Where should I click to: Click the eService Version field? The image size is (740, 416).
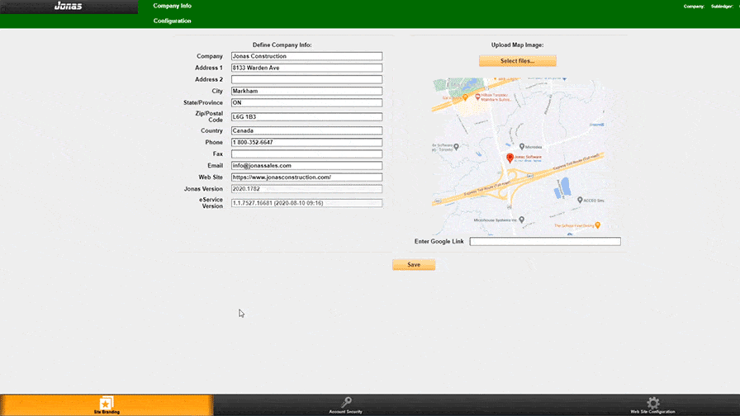tap(306, 203)
